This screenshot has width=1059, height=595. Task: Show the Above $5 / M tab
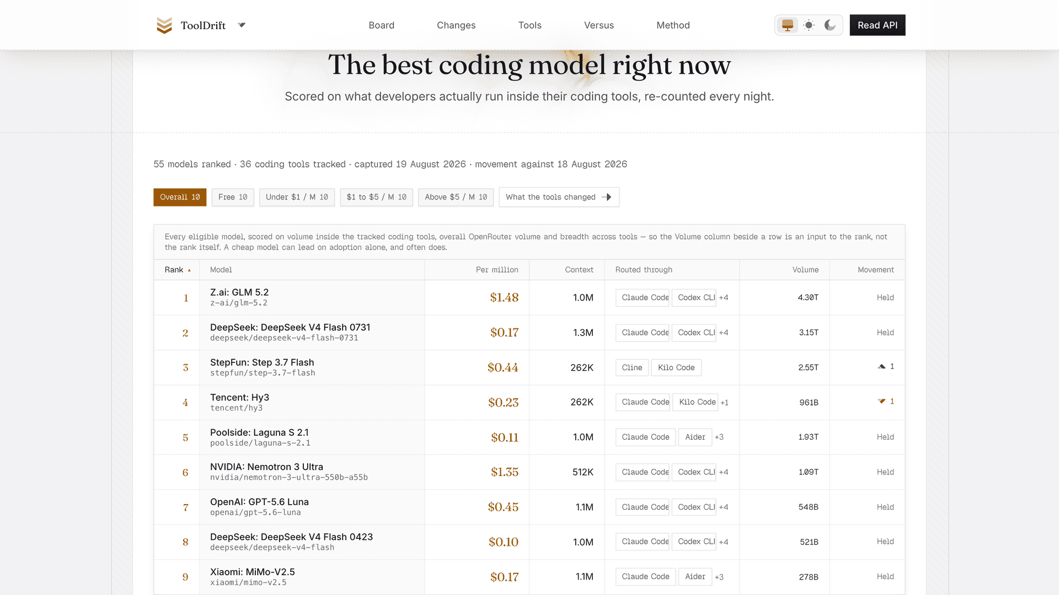[456, 197]
